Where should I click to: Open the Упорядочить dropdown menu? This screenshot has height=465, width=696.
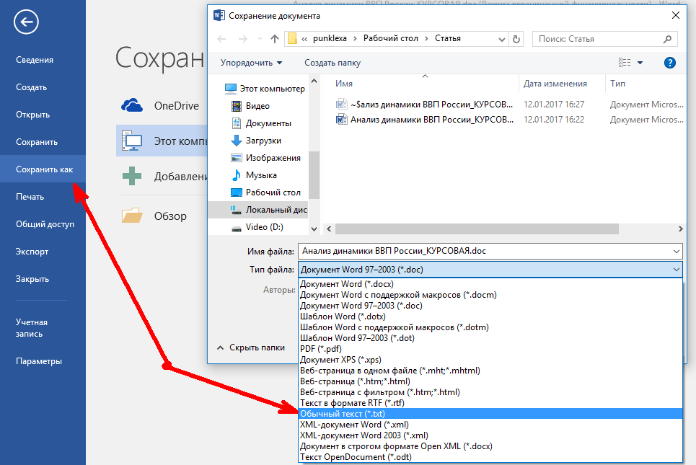251,63
